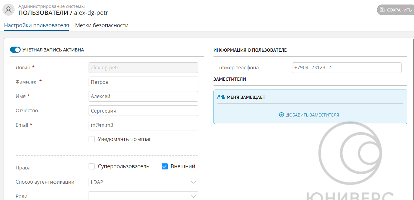414x200 pixels.
Task: Expand the Роли dropdown list
Action: point(143,196)
